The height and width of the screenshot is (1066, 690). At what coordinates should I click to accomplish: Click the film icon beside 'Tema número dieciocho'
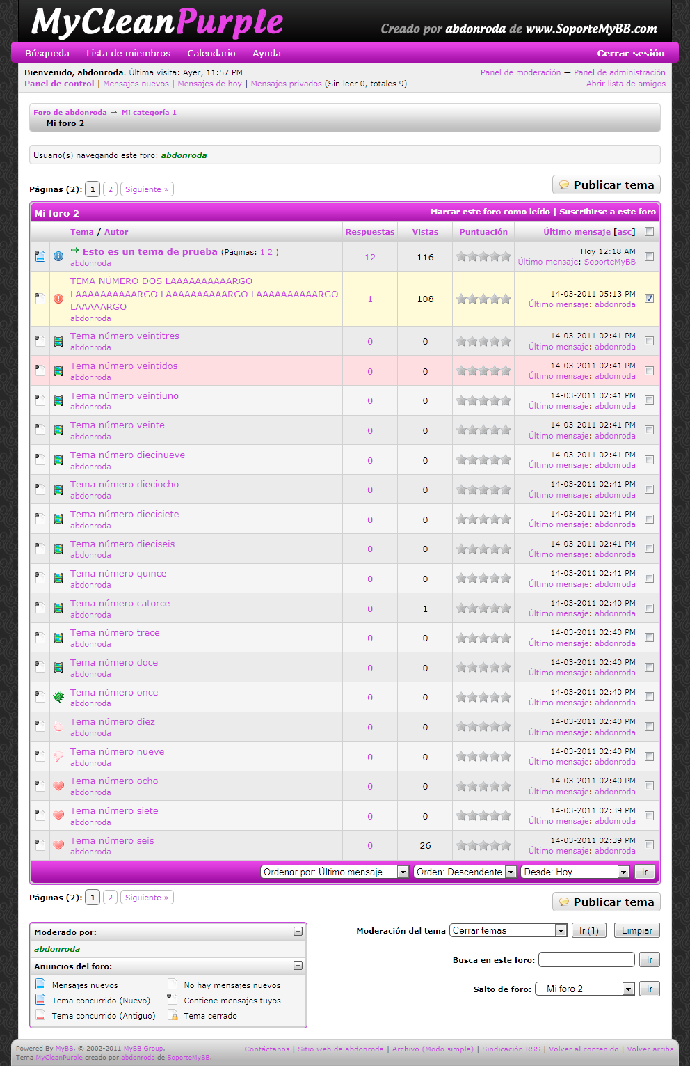(x=58, y=489)
